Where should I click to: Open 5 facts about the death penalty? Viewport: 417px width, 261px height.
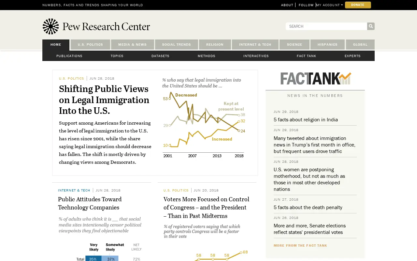pos(308,207)
